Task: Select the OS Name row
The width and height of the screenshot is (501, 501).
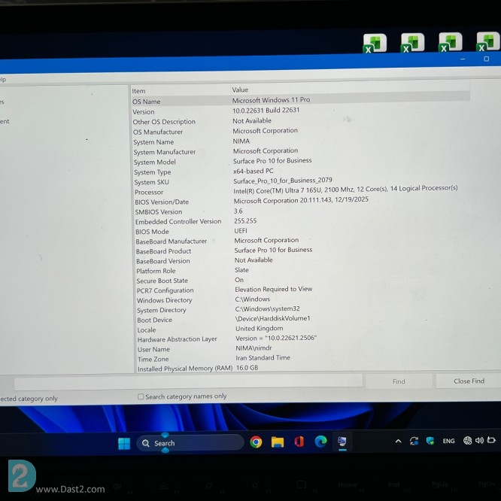Action: pyautogui.click(x=300, y=101)
